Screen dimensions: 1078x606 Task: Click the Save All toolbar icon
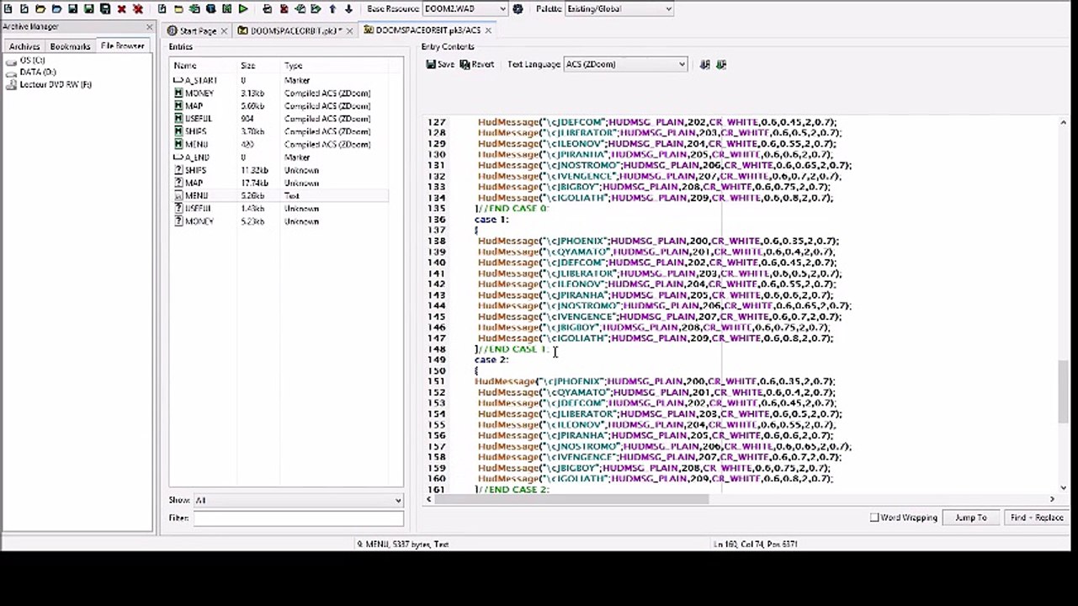[x=104, y=8]
